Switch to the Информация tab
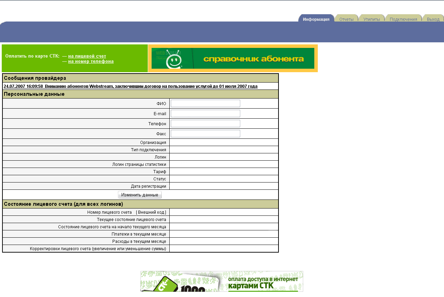 [316, 19]
